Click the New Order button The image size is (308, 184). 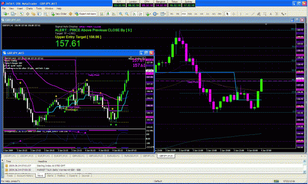pos(59,14)
